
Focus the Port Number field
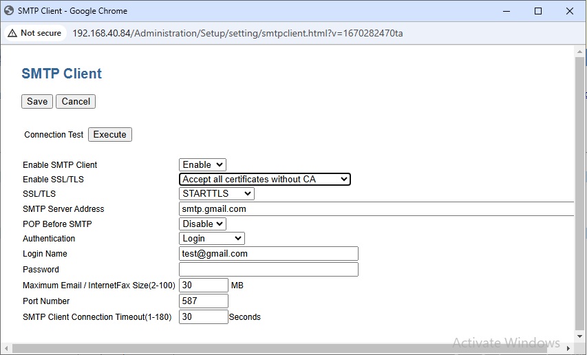[203, 301]
